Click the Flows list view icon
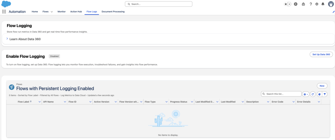This screenshot has width=335, height=140. coord(11,87)
